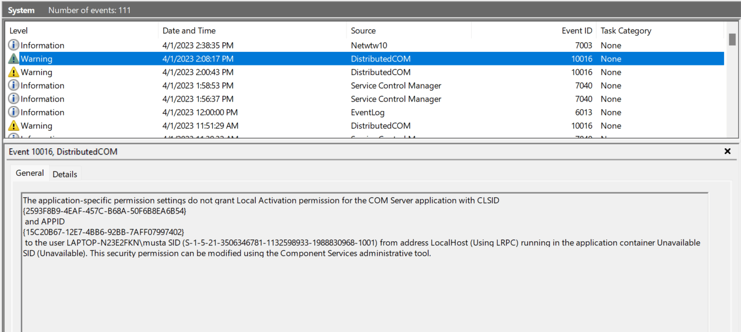The height and width of the screenshot is (332, 741).
Task: Select the Netwtw10 source cell
Action: [x=369, y=46]
